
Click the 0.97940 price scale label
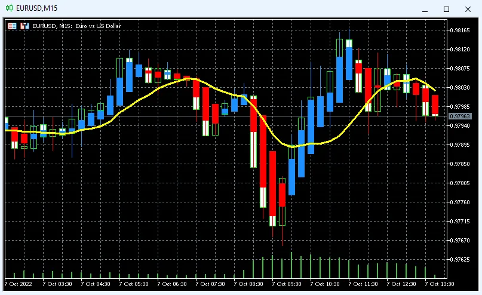pos(460,125)
